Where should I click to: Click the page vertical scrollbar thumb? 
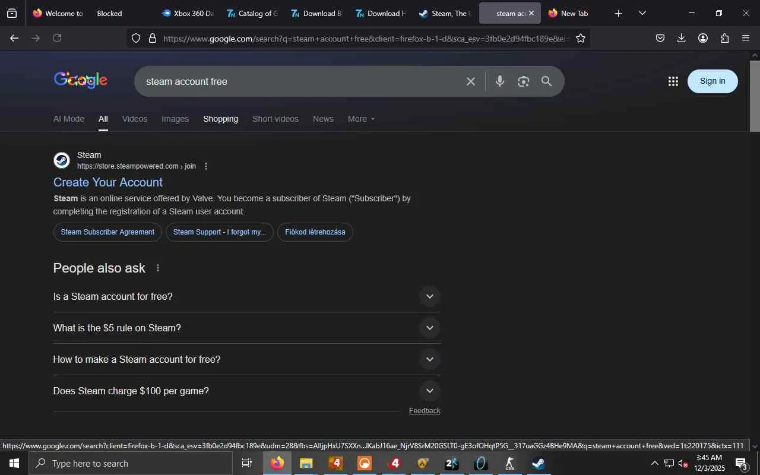(x=755, y=96)
